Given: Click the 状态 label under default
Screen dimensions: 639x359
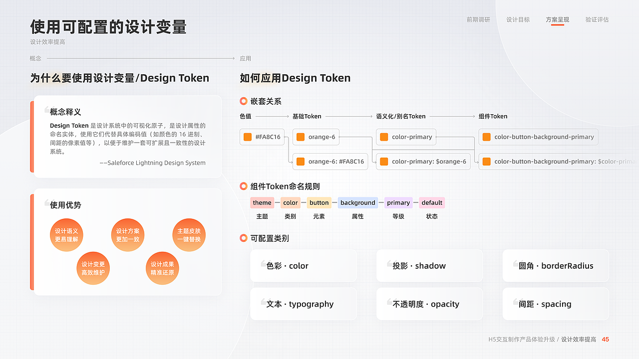Looking at the screenshot, I should pos(432,216).
